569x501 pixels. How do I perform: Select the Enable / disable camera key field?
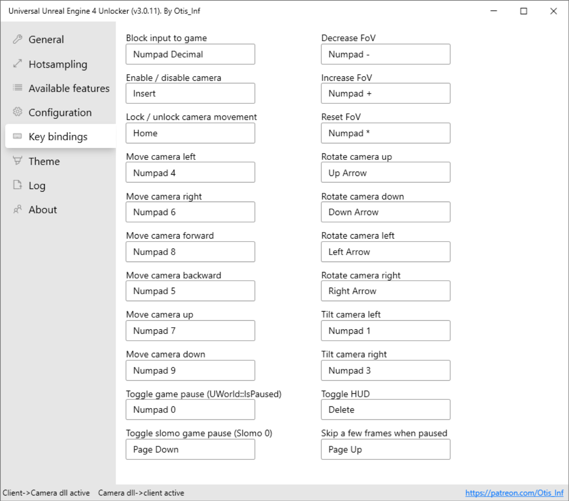pyautogui.click(x=190, y=93)
